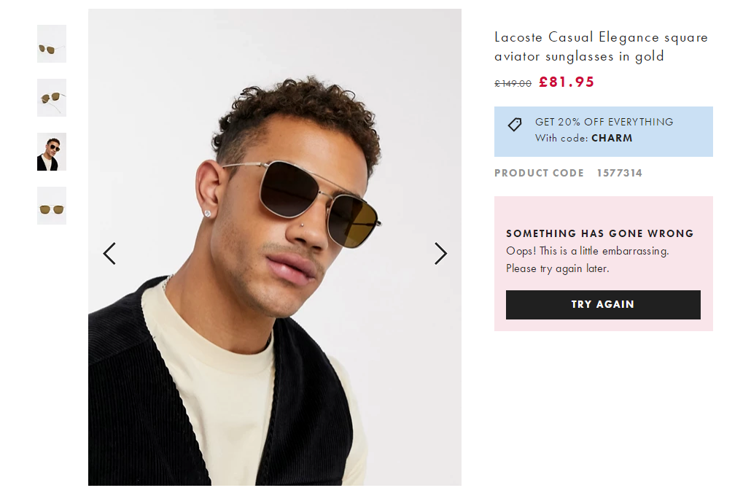Click the model's earring in the main photo
Screen dimensions: 751x504
(208, 213)
